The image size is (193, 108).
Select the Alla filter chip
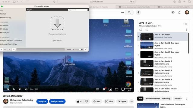140,99
